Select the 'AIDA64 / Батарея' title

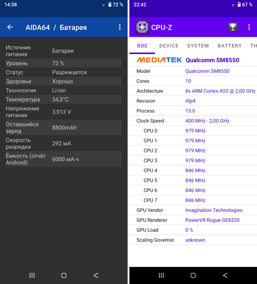click(x=56, y=28)
